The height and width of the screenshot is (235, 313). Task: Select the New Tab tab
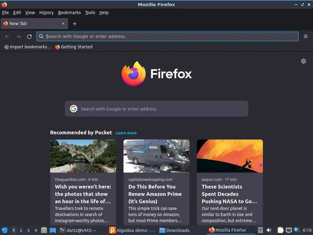point(34,24)
